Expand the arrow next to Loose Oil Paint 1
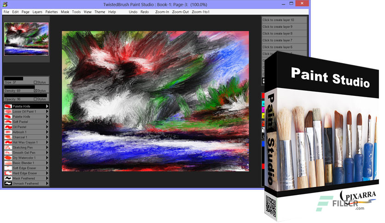This screenshot has height=223, width=385. pos(47,111)
